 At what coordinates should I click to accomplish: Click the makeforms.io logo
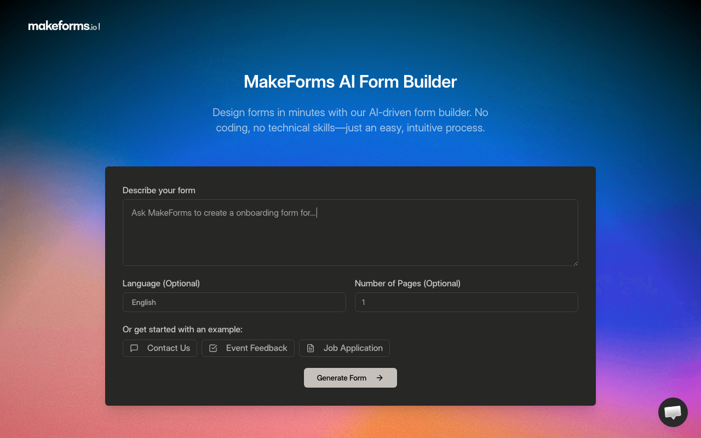pos(64,26)
